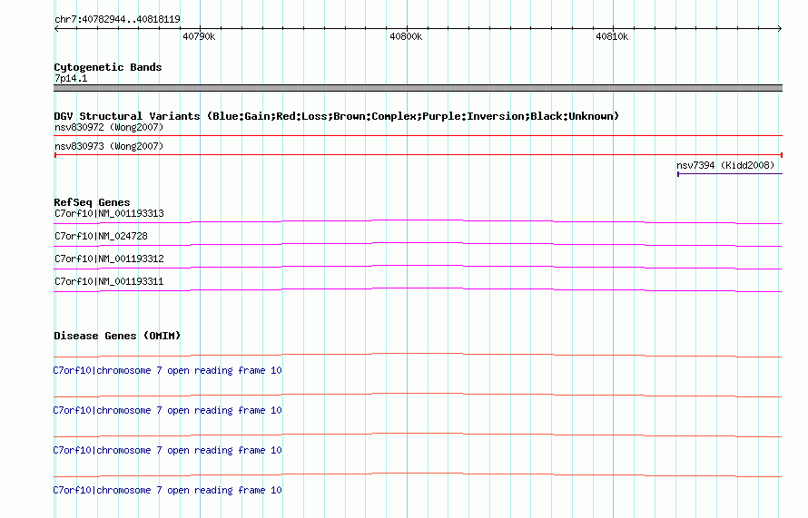Click the Cytogenetic Bands track title

point(108,67)
